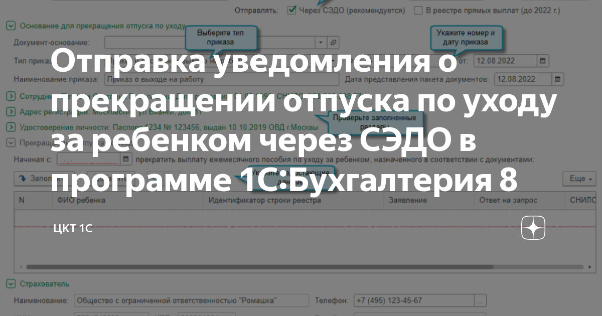Open calendar for order date 12.08.2022
Viewport: 602px width, 316px height.
coord(542,61)
